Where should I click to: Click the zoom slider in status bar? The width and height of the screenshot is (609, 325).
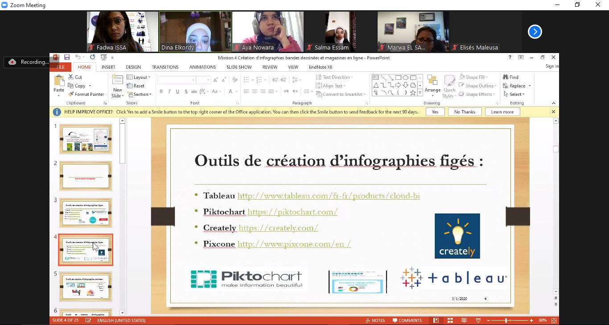(x=506, y=320)
